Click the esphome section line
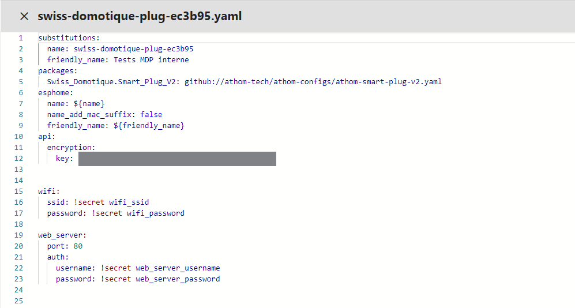575x308 pixels. tap(55, 93)
